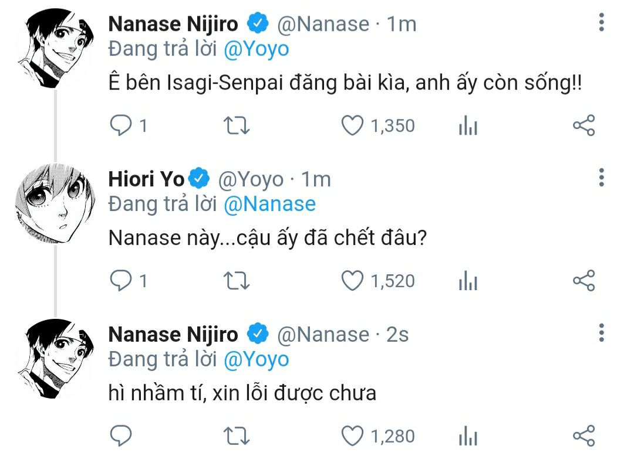Like the tweet with 1,280 likes
The width and height of the screenshot is (634, 456).
pyautogui.click(x=353, y=436)
